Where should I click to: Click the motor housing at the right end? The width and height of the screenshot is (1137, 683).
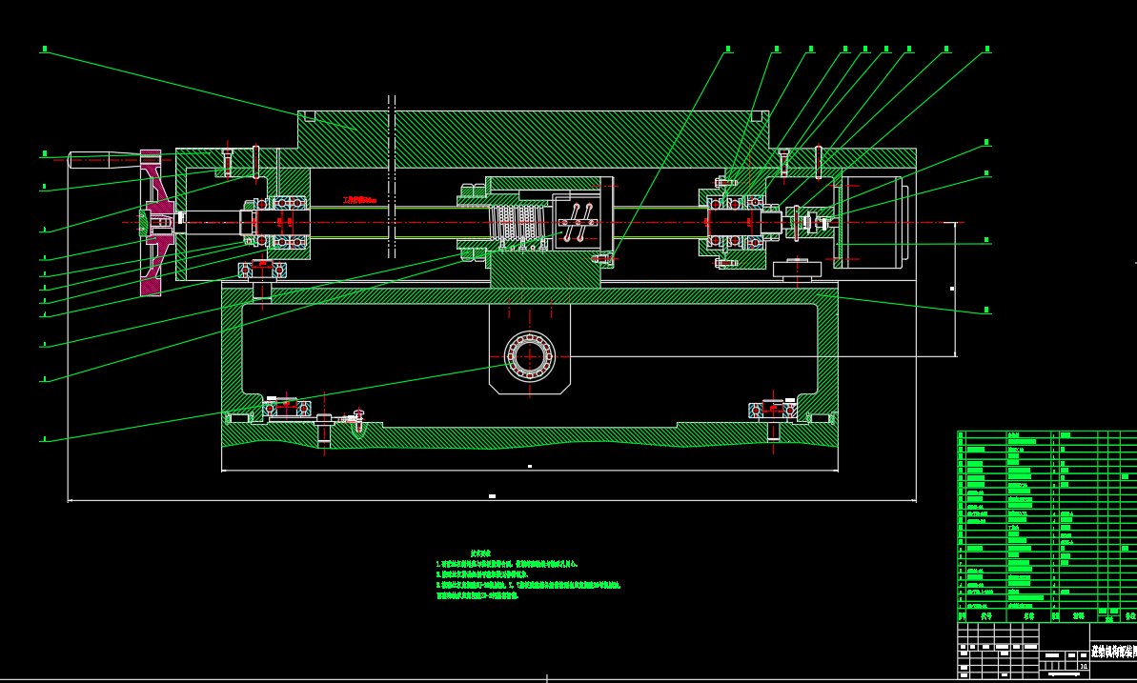point(871,223)
